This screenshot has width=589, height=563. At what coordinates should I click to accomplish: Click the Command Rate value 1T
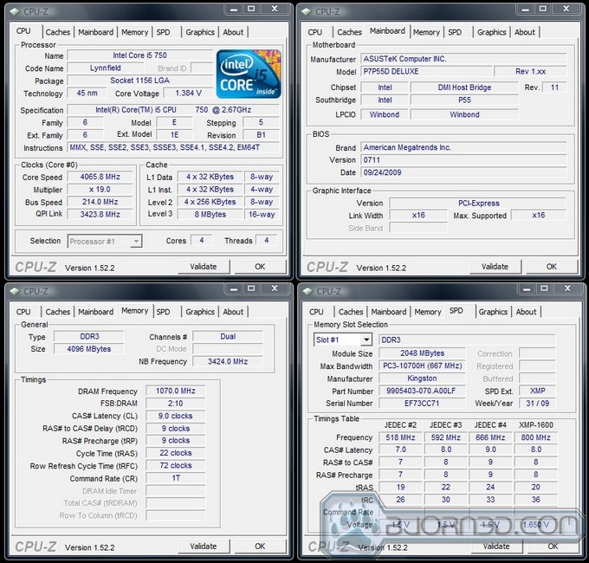(176, 478)
